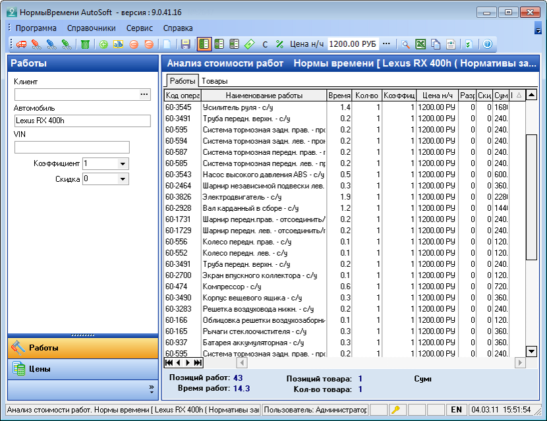Click the table's vertical scrollbar down arrow
The width and height of the screenshot is (547, 421).
click(x=531, y=351)
